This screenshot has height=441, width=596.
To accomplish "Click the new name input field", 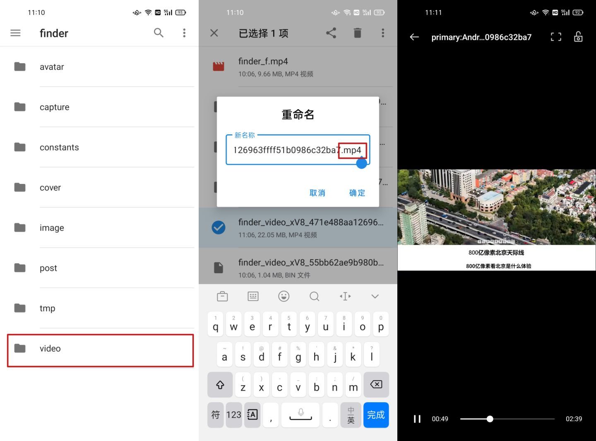I will pyautogui.click(x=298, y=150).
